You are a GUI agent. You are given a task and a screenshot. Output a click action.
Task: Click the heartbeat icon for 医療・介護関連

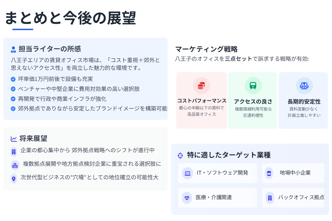pyautogui.click(x=187, y=198)
